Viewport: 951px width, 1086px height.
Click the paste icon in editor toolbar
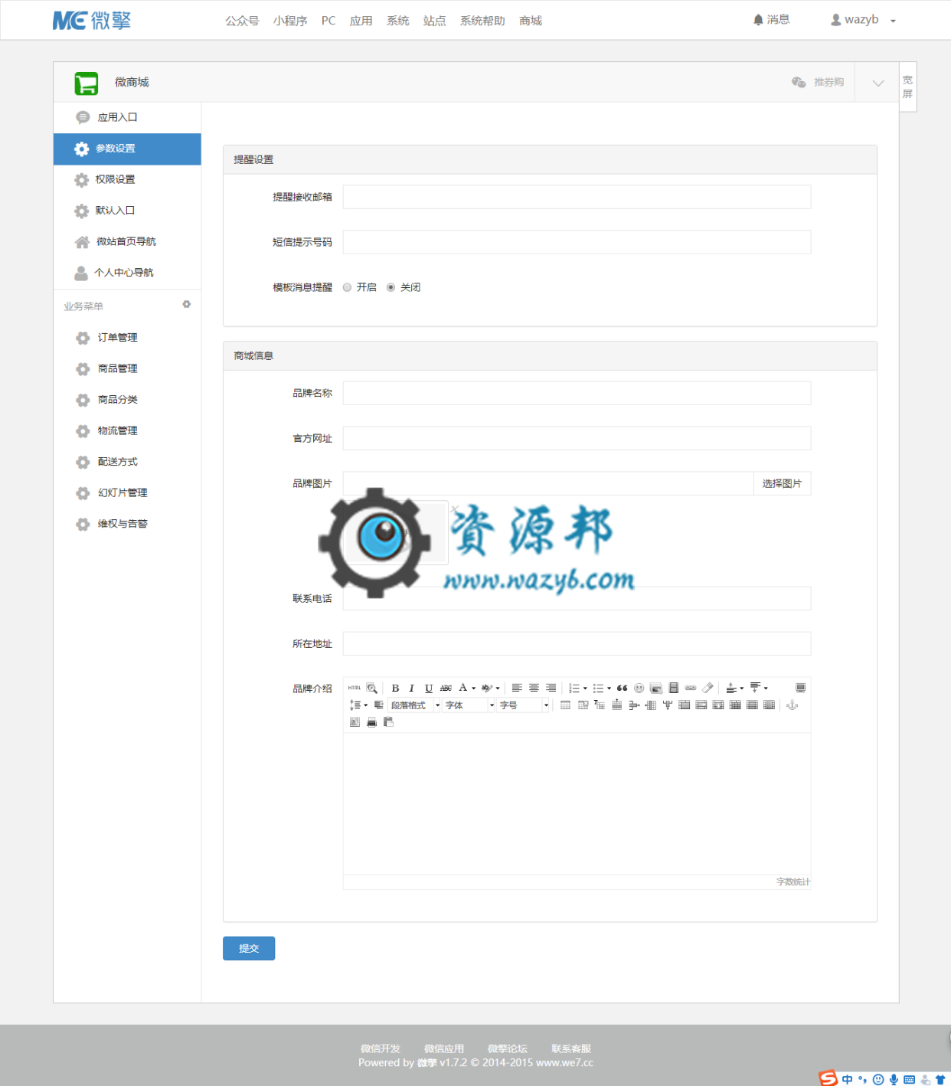(x=388, y=721)
